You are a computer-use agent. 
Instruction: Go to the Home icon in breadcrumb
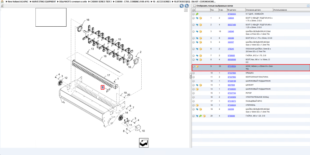pos(2,2)
